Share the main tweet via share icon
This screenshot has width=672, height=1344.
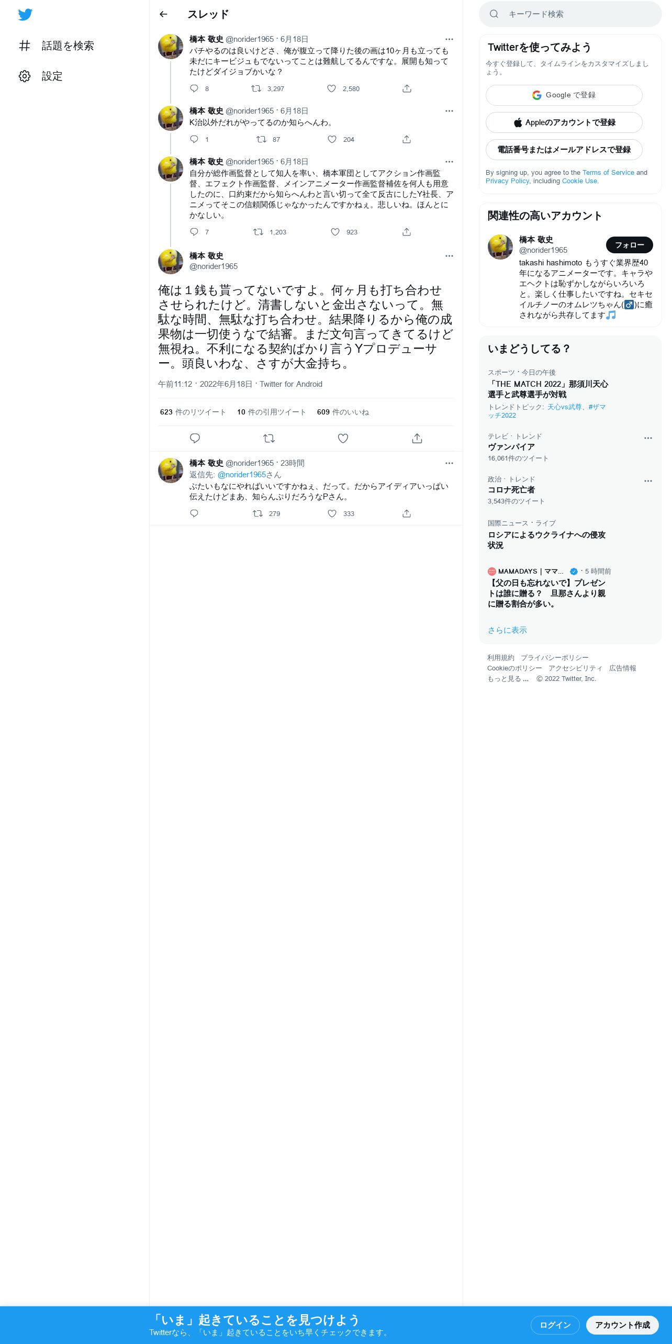click(x=417, y=439)
